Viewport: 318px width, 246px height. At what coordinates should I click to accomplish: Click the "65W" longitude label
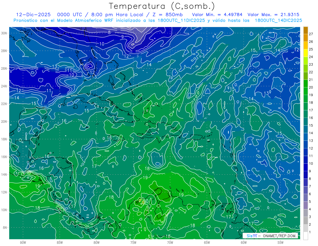coord(207,243)
